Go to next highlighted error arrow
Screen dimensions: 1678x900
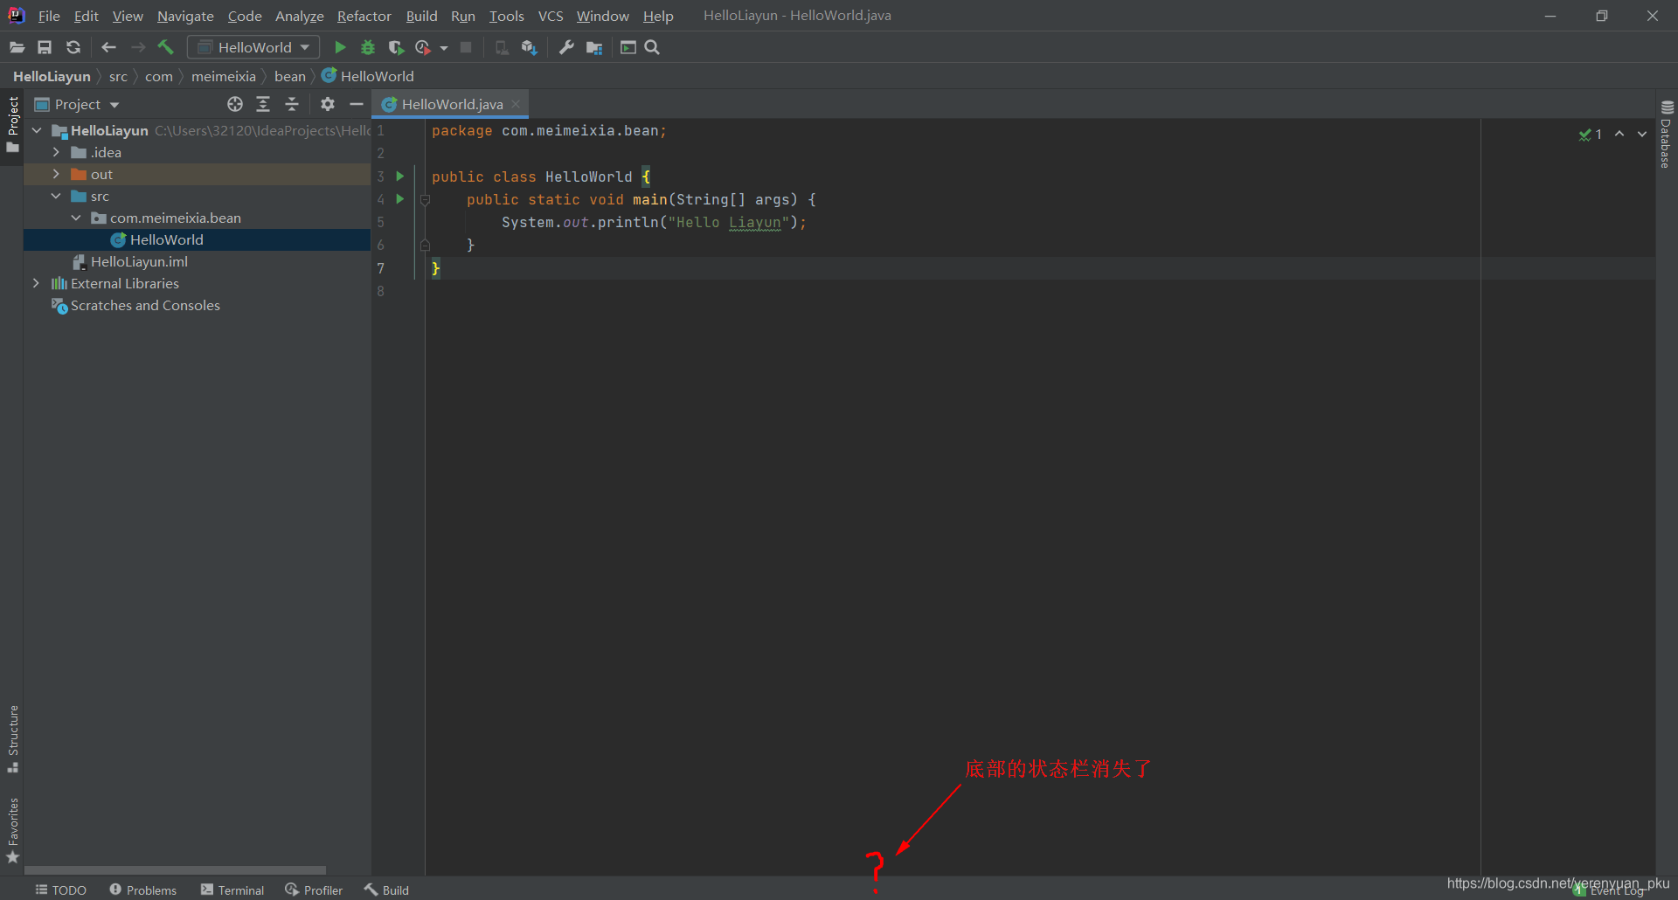[1642, 134]
